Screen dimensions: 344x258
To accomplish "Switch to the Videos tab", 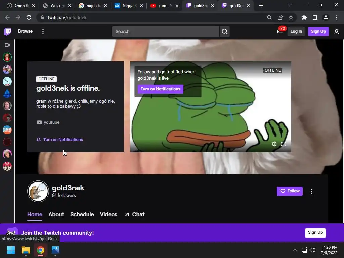I will [109, 214].
